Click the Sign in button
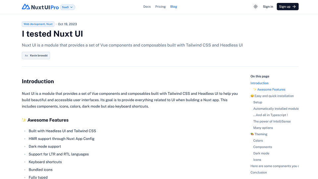The height and width of the screenshot is (179, 318). [x=268, y=7]
